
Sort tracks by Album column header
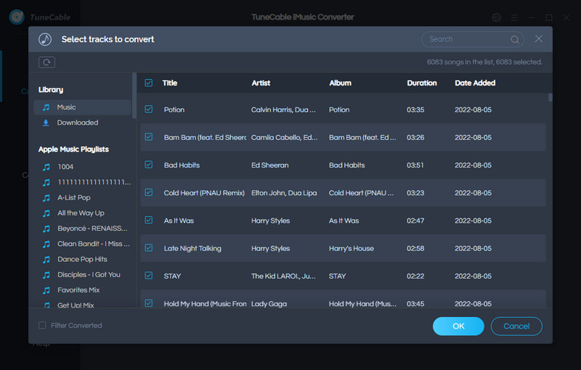[340, 83]
